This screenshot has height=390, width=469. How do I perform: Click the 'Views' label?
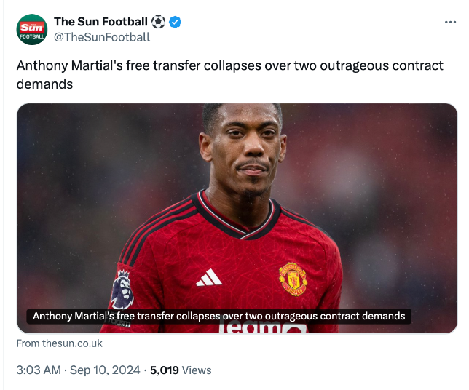(x=197, y=370)
